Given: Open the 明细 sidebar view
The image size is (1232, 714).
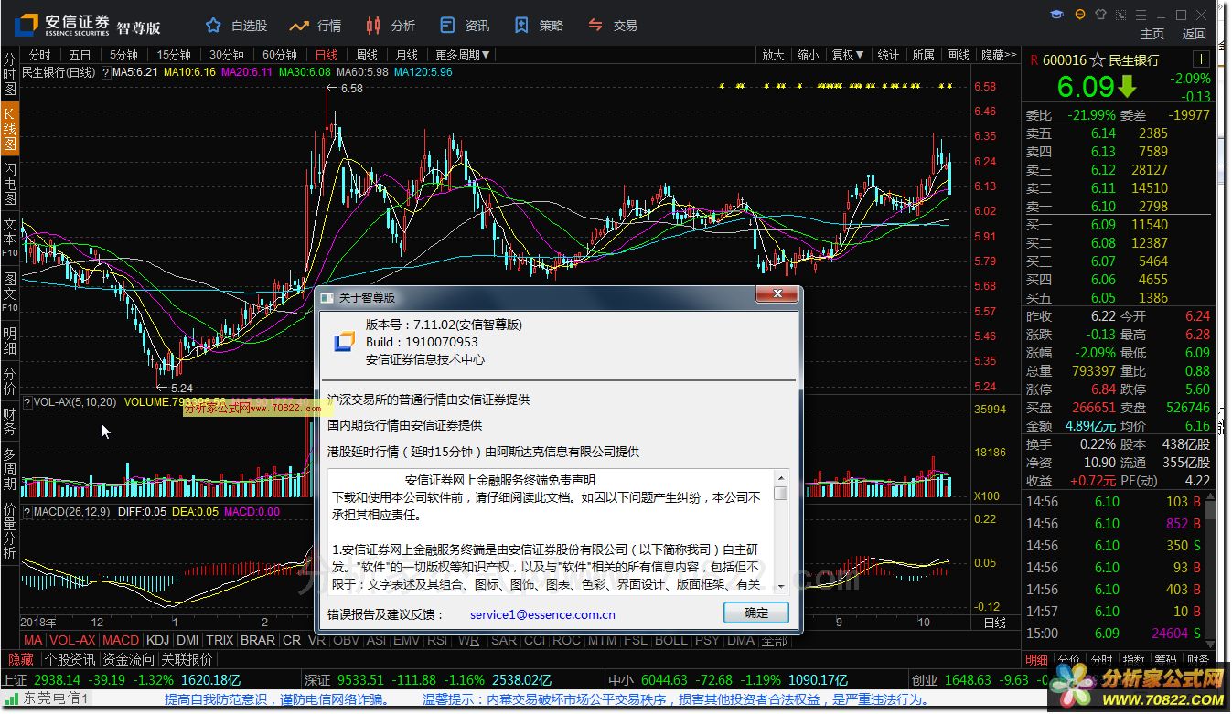Looking at the screenshot, I should [x=9, y=342].
